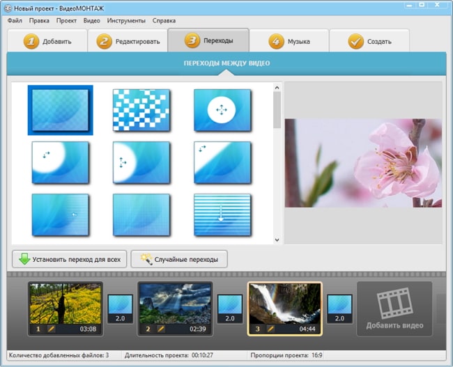Select the storm clouds clip 2 thumbnail
The width and height of the screenshot is (453, 367).
pyautogui.click(x=175, y=303)
